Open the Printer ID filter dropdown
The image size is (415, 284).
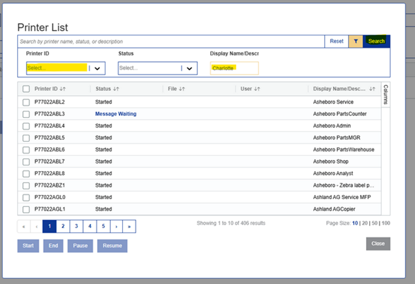click(x=97, y=68)
